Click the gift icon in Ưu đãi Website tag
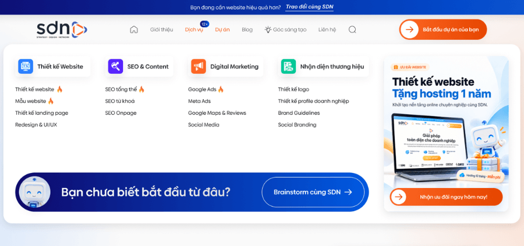 tap(397, 67)
